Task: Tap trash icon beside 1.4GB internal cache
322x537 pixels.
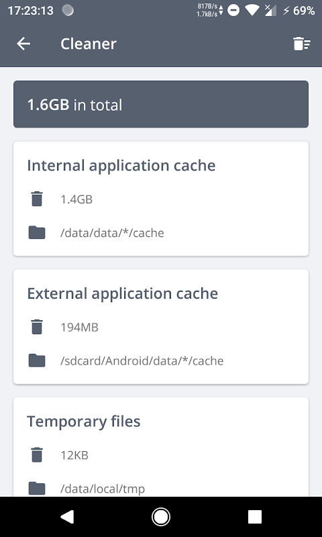Action: tap(37, 199)
